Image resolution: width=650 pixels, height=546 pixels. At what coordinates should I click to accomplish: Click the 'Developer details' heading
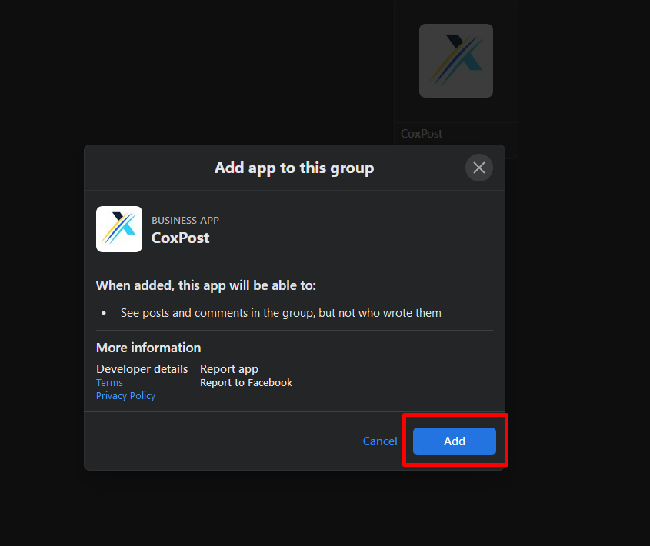142,369
